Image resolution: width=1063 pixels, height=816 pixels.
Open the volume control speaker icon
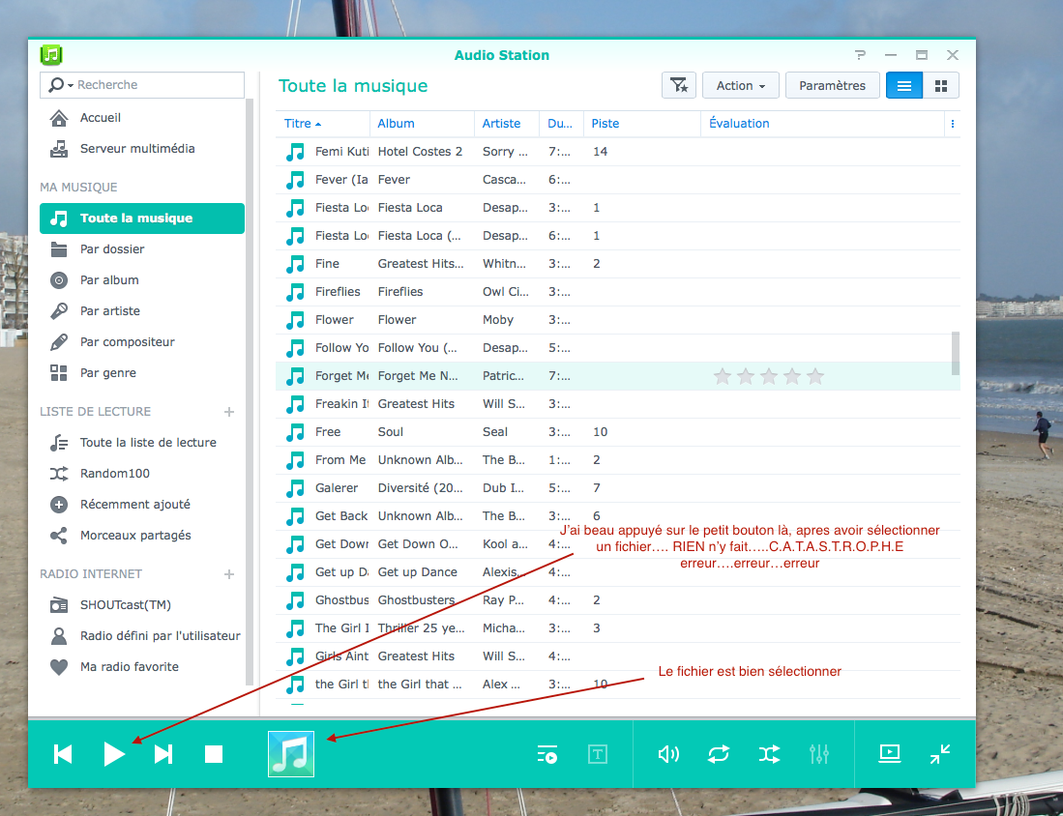point(668,754)
